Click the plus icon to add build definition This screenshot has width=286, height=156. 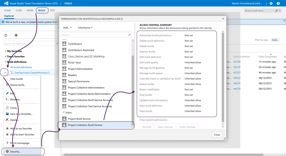pos(16,35)
